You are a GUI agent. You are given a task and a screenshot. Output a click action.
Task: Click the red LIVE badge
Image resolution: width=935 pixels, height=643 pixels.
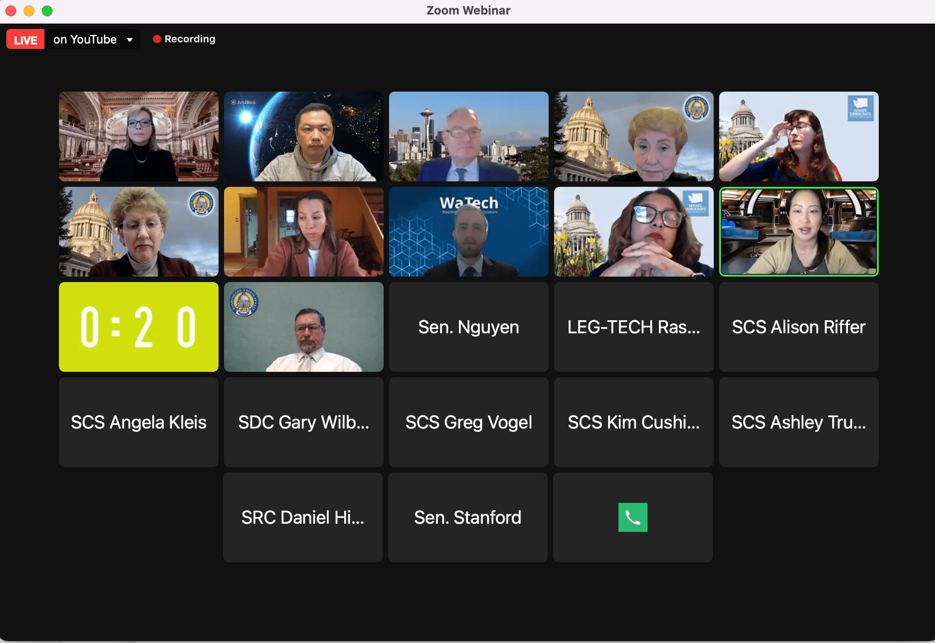(x=25, y=40)
